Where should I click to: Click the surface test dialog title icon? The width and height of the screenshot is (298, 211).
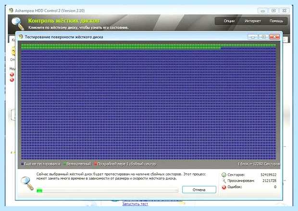[21, 37]
